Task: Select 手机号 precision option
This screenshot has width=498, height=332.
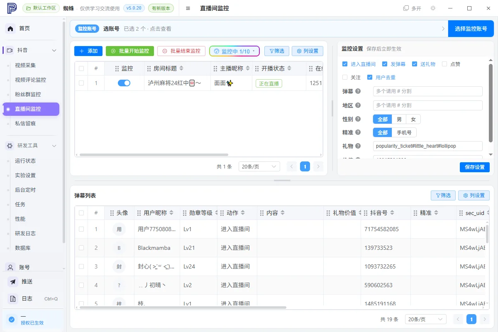Action: (404, 133)
